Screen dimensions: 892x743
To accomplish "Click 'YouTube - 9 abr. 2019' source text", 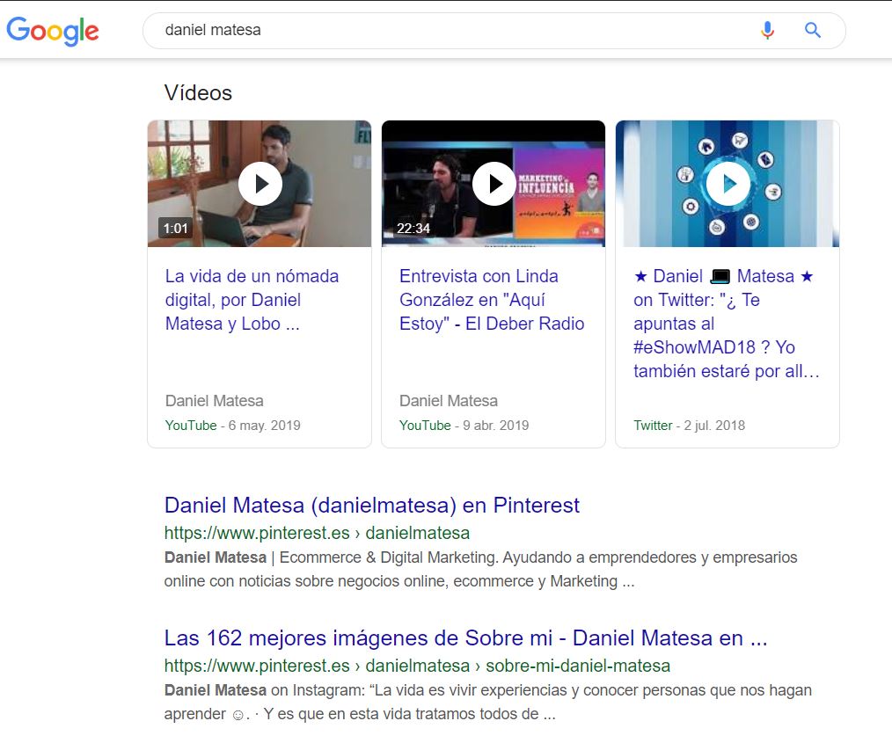I will 464,426.
